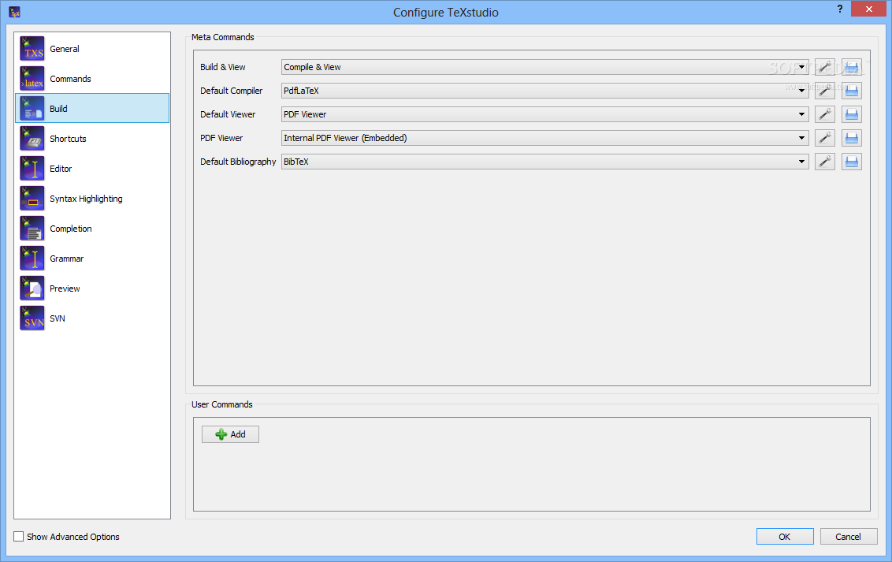
Task: Click wrench icon for PDF Viewer
Action: [x=825, y=138]
